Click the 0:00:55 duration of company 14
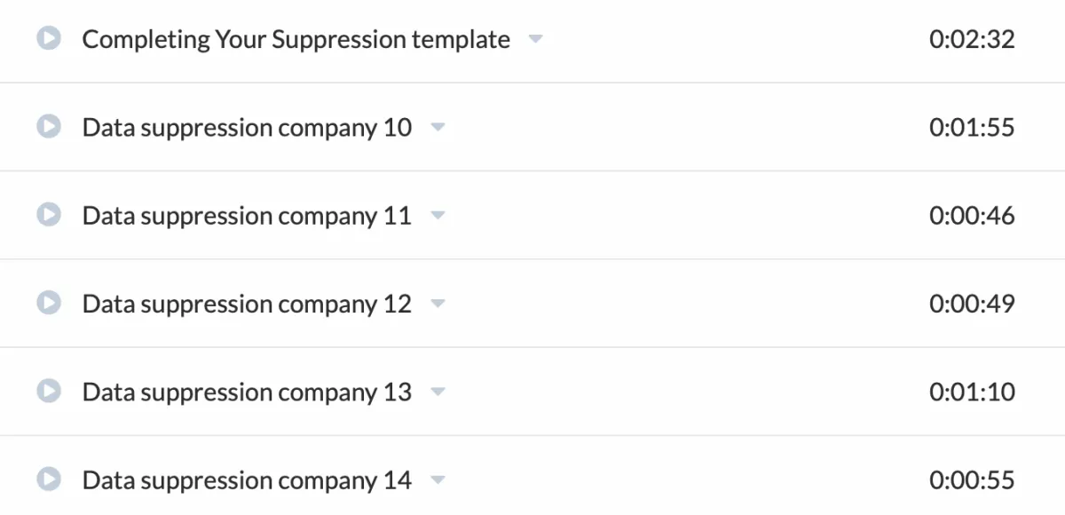Screen dimensions: 1065x515 pyautogui.click(x=972, y=480)
